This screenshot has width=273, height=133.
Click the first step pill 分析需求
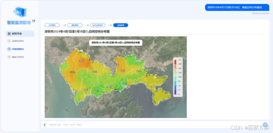point(52,25)
